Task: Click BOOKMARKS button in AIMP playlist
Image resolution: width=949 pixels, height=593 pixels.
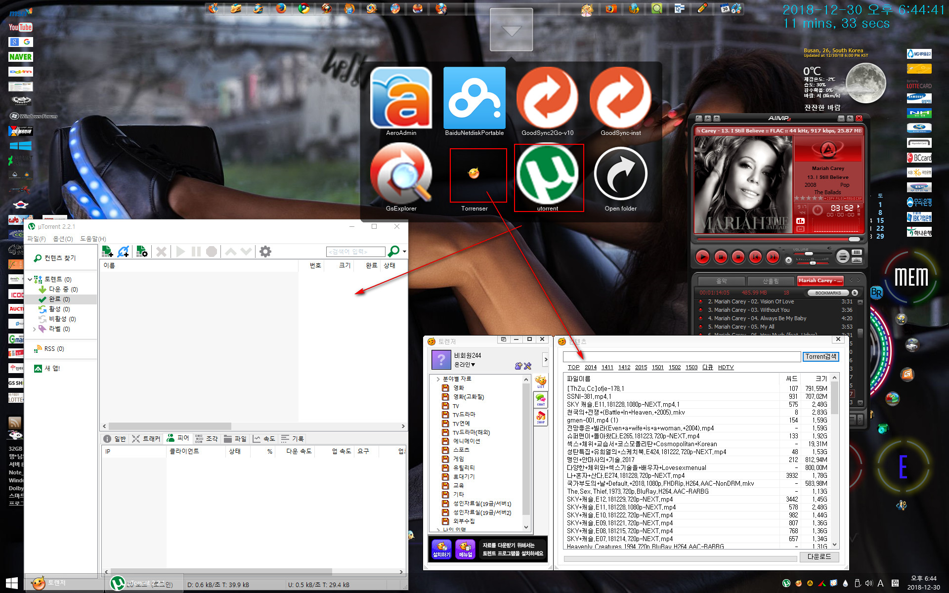Action: pyautogui.click(x=828, y=293)
